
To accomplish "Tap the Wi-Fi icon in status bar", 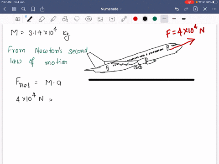I will point(200,2).
